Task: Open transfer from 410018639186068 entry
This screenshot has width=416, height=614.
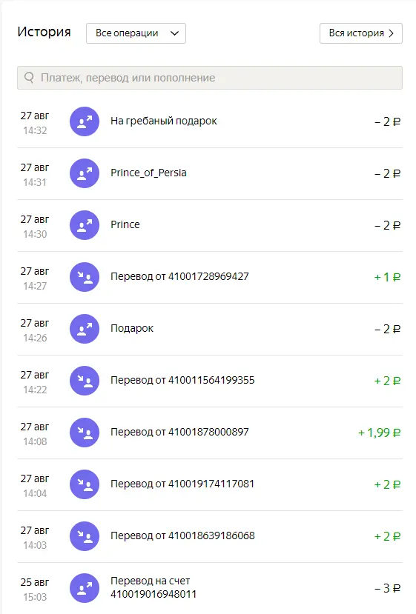Action: [x=210, y=536]
